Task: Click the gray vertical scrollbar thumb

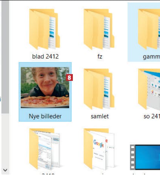Action: pyautogui.click(x=5, y=57)
